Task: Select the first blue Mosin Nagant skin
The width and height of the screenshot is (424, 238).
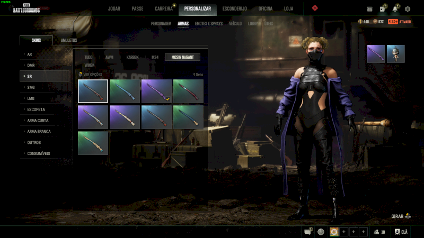Action: pos(93,90)
